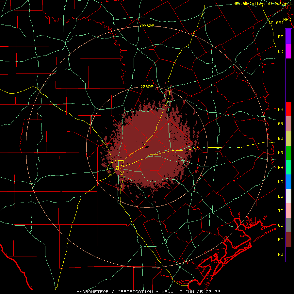
Task: Click the HA legend label
Action: (x=280, y=109)
